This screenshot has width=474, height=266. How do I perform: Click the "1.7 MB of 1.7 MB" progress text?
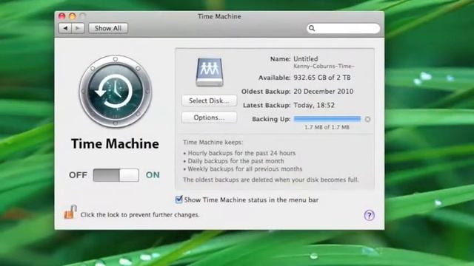pos(327,127)
